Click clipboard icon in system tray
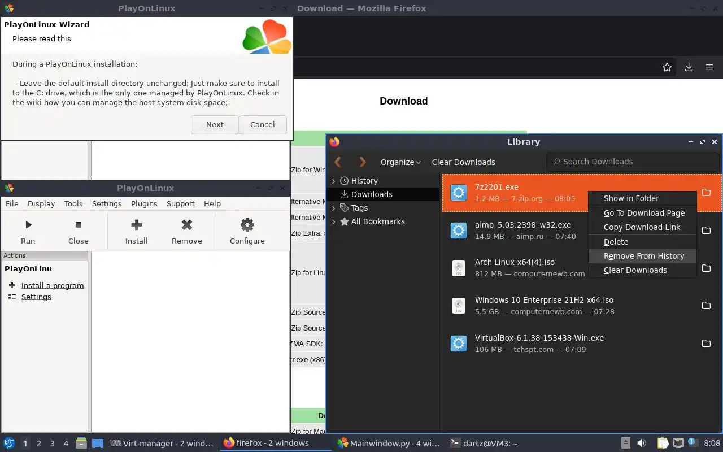Image resolution: width=723 pixels, height=452 pixels. pos(663,443)
